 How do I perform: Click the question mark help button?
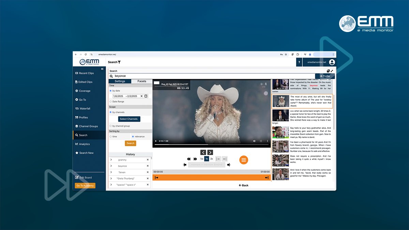299,62
